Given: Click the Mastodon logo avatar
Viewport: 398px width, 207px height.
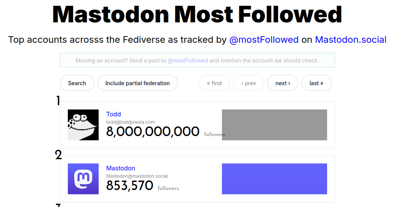Looking at the screenshot, I should coord(83,179).
